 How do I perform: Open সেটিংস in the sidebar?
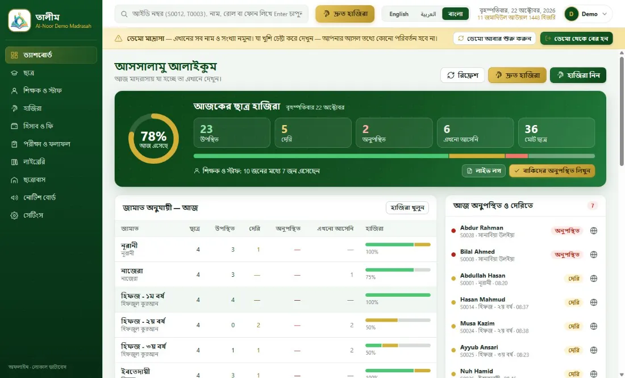coord(51,215)
